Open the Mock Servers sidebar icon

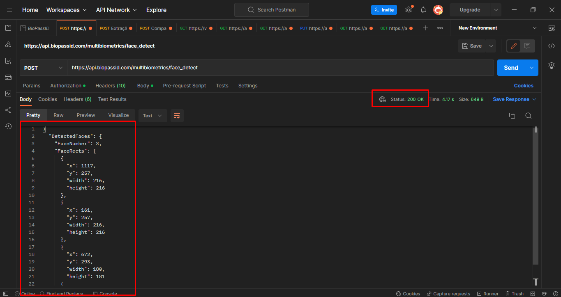pos(8,77)
